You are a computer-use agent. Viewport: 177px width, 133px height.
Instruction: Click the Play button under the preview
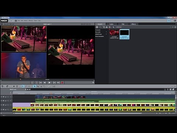(x=49, y=83)
